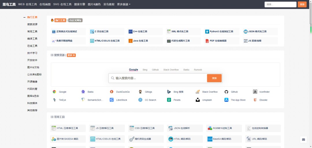This screenshot has height=148, width=312.
Task: Open the PDF online editor icon
Action: [x=207, y=41]
